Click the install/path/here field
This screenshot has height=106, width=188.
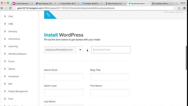111,50
